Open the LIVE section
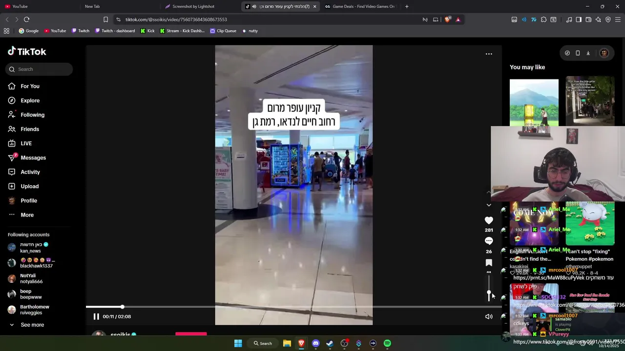625x351 pixels. [x=26, y=143]
